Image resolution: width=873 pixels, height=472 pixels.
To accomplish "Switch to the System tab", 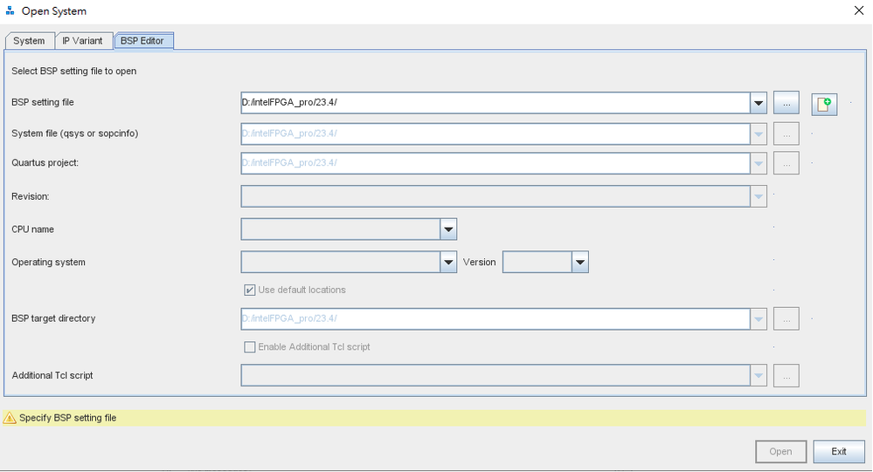I will pyautogui.click(x=29, y=41).
